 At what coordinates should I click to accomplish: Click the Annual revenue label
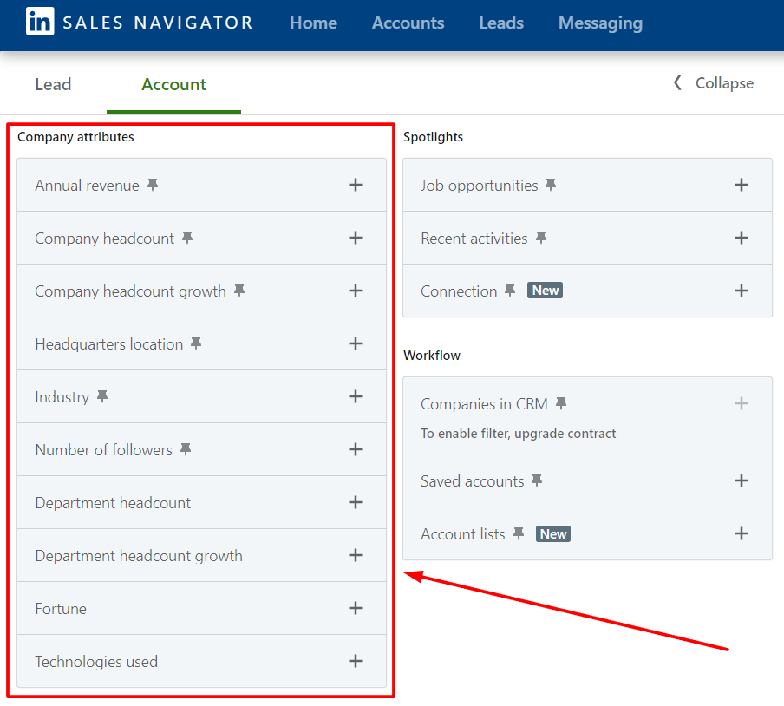click(87, 186)
